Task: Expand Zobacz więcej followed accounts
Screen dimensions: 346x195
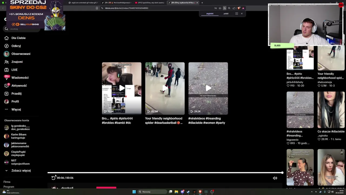Action: [18, 171]
